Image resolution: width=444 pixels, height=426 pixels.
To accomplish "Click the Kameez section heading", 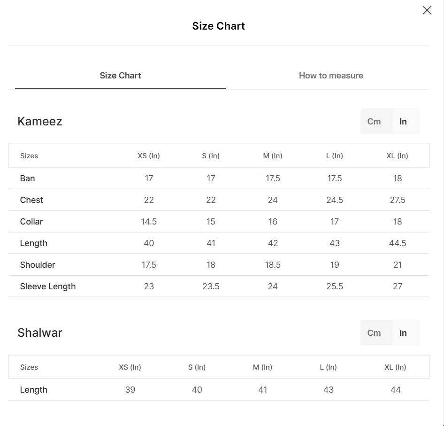I will (x=40, y=122).
